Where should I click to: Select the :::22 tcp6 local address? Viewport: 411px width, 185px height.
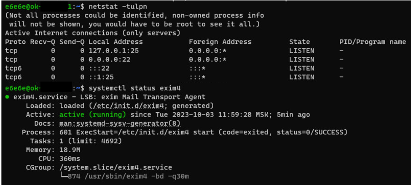[x=99, y=69]
